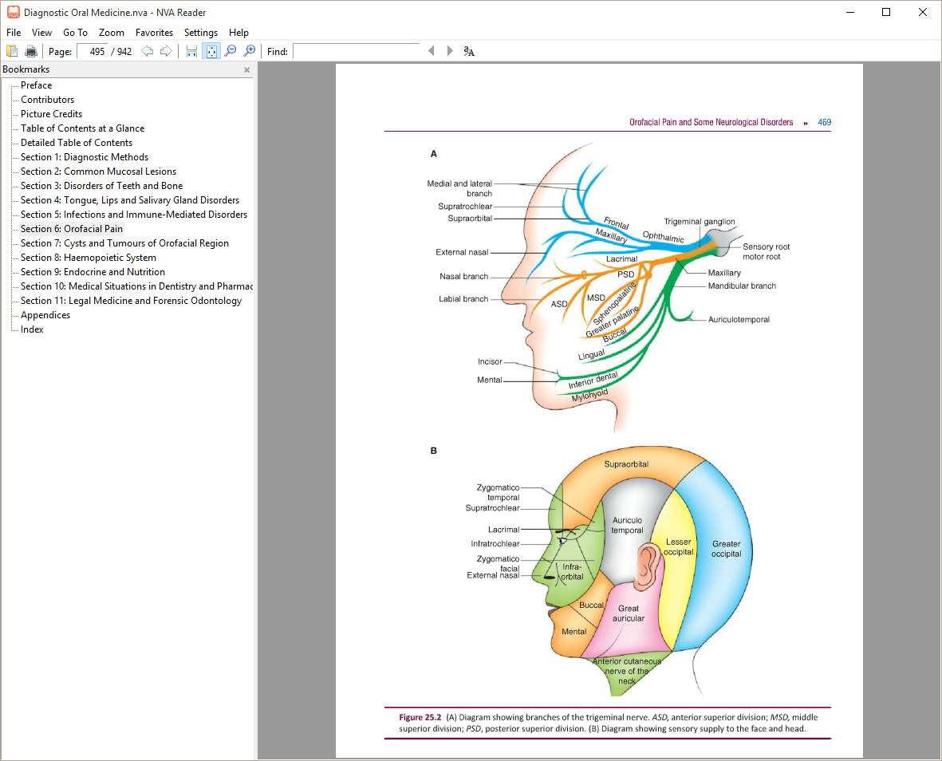Select the Fit Width view icon
Viewport: 942px width, 761px height.
pyautogui.click(x=191, y=51)
